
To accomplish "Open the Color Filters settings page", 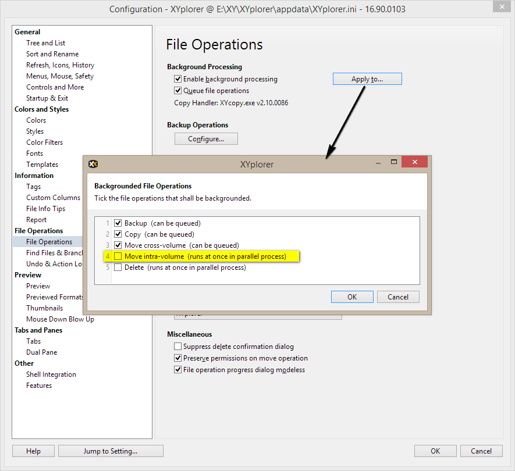I will click(x=44, y=142).
